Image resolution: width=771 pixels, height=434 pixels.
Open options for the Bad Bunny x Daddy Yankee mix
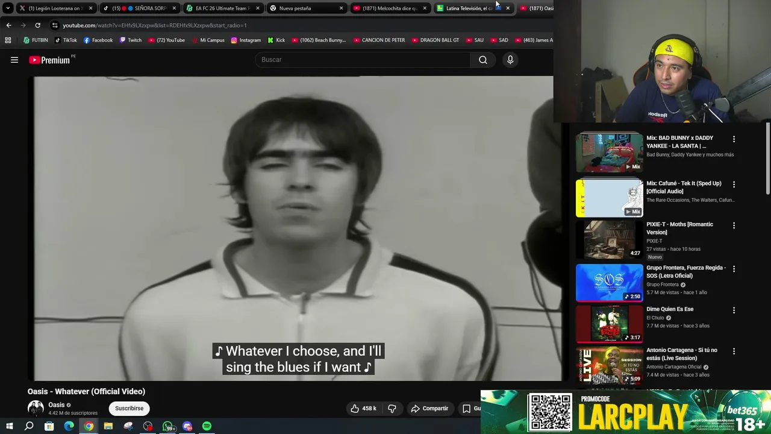(x=734, y=139)
